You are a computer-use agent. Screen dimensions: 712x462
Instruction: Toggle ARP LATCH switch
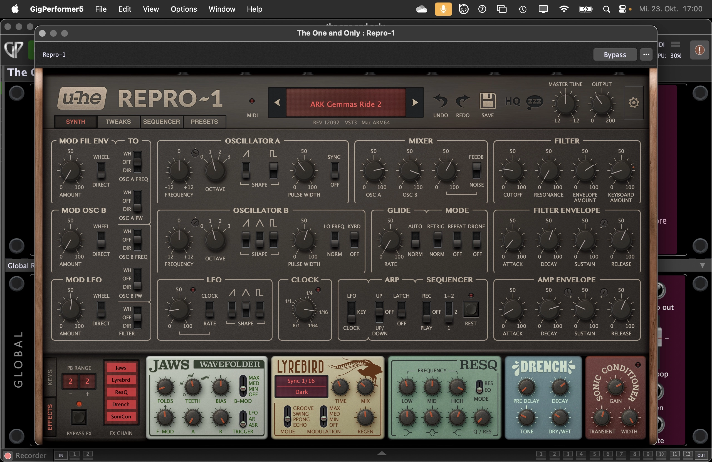click(401, 309)
